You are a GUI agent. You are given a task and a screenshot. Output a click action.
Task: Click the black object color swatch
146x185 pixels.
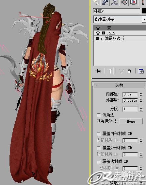click(144, 11)
